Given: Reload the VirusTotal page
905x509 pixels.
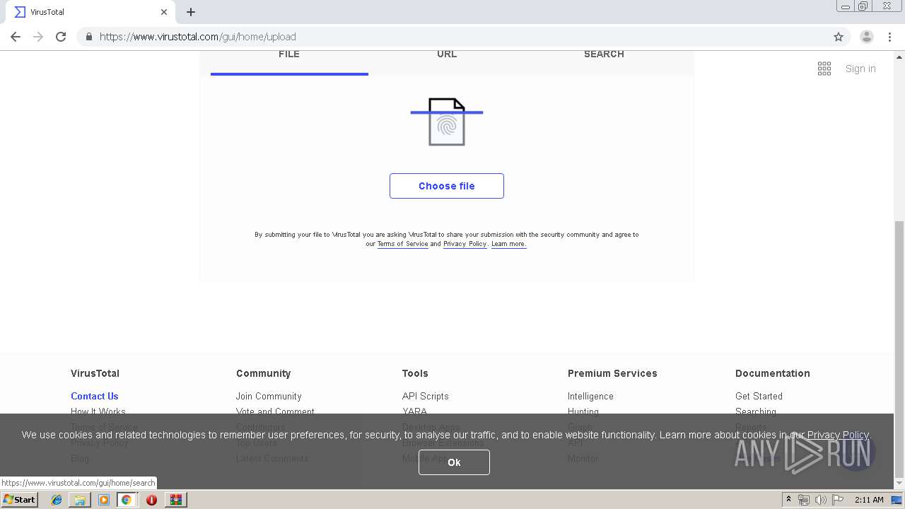Looking at the screenshot, I should [x=61, y=37].
